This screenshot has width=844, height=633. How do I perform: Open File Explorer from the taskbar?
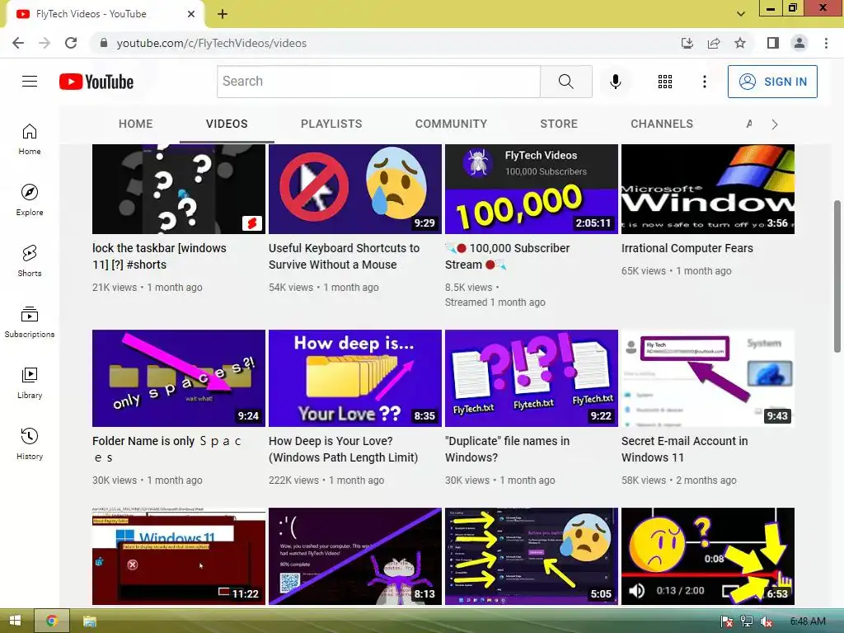point(89,621)
